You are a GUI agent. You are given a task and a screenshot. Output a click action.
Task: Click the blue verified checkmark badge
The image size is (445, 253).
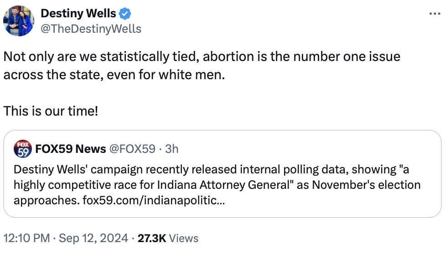pos(125,14)
